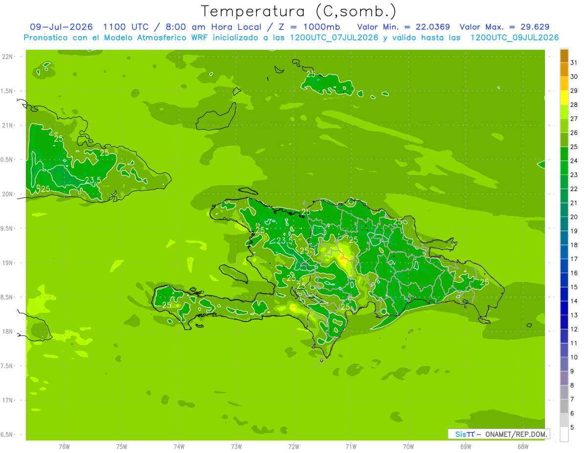Viewport: 587px width, 453px height.
Task: Click the '71W' longitude label
Action: tap(351, 447)
